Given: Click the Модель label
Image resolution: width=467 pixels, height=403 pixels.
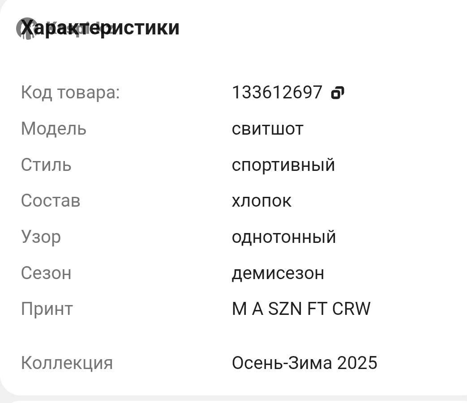Looking at the screenshot, I should pyautogui.click(x=53, y=129).
